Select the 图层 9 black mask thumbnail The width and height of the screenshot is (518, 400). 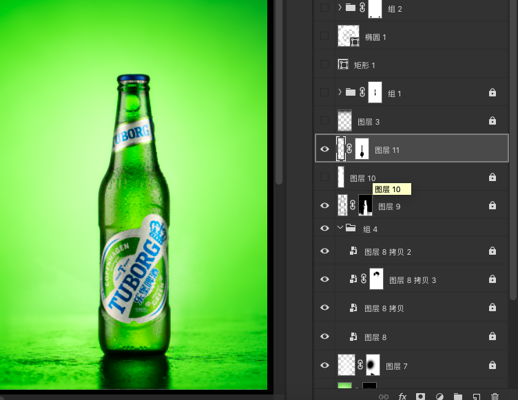pos(365,205)
